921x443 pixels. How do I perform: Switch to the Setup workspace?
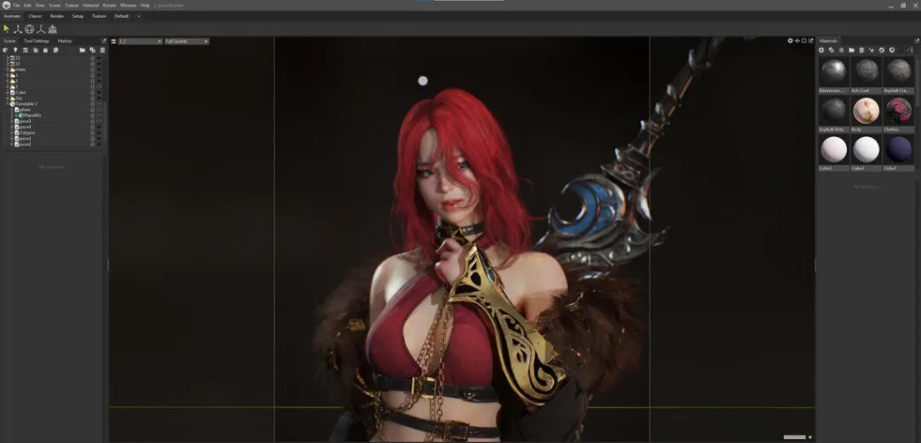pos(78,16)
